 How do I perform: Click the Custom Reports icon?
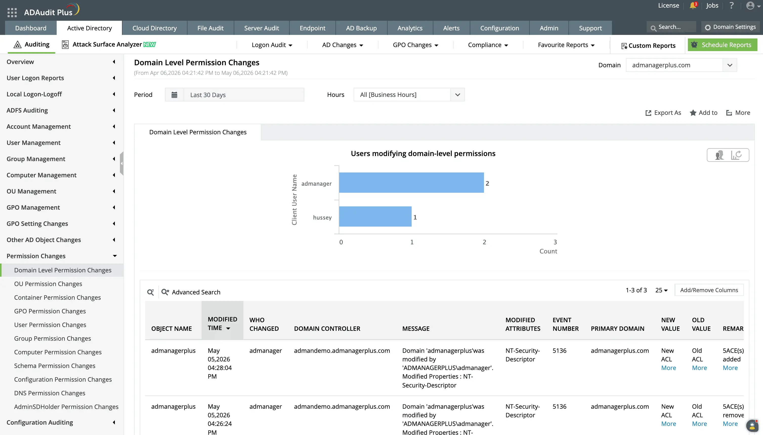pos(624,46)
